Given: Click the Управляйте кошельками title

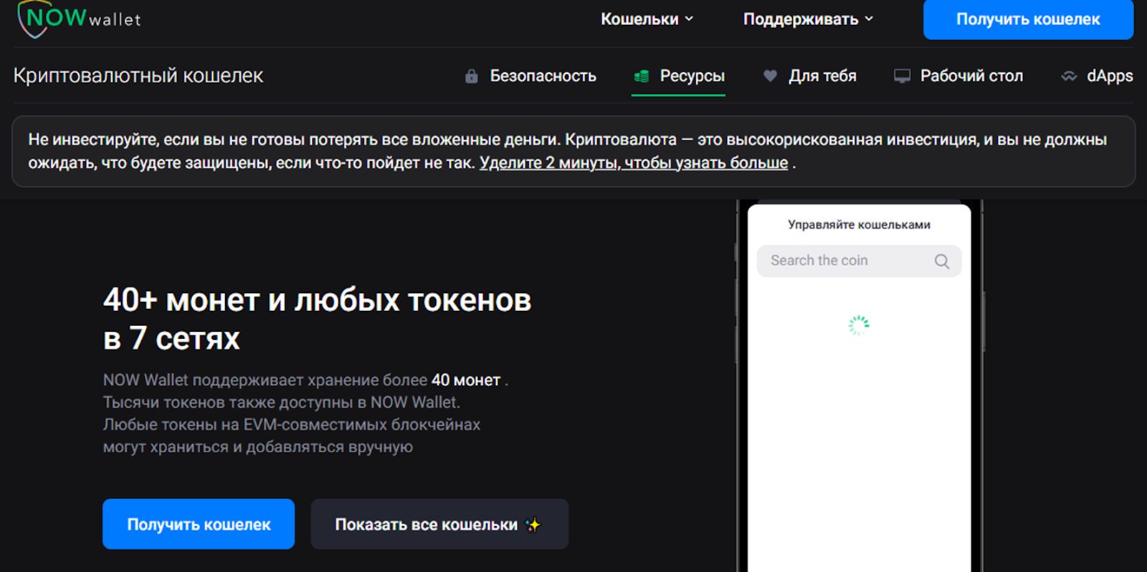Looking at the screenshot, I should [859, 224].
